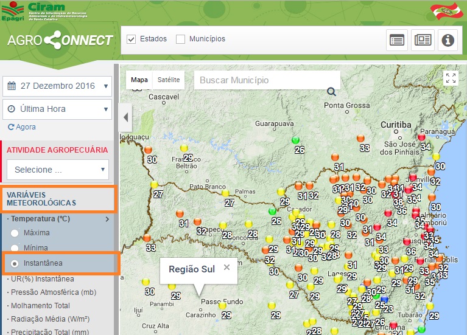This screenshot has height=335, width=467.
Task: Click the Temperatura (°C) heading
Action: [41, 219]
